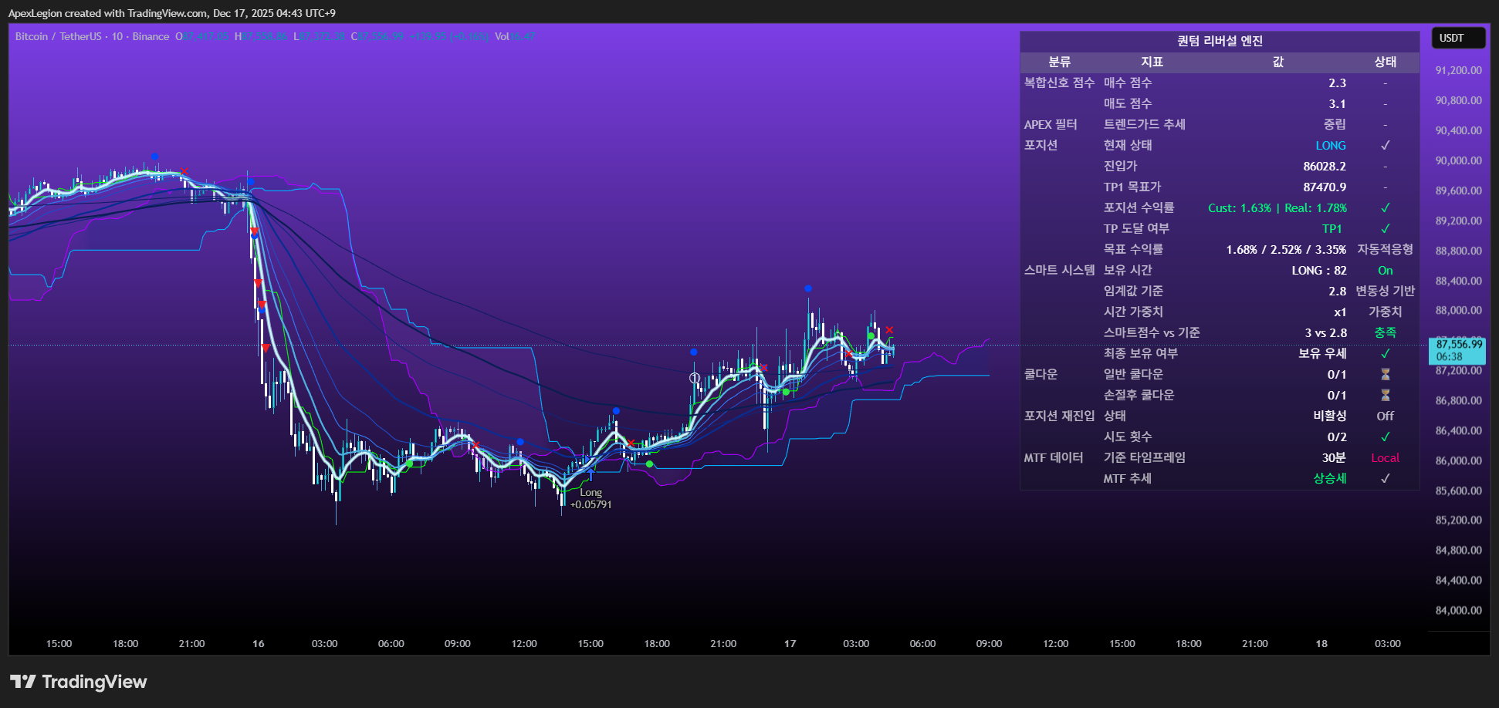Click the white checkmark next to LONG
This screenshot has height=708, width=1499.
pos(1385,146)
